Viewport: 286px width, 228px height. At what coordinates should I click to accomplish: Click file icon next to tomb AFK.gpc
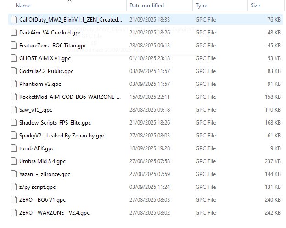point(14,148)
